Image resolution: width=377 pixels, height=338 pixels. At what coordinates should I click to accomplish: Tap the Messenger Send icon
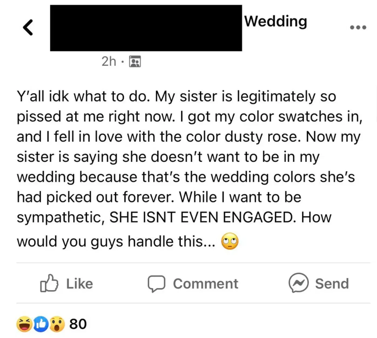pos(298,283)
